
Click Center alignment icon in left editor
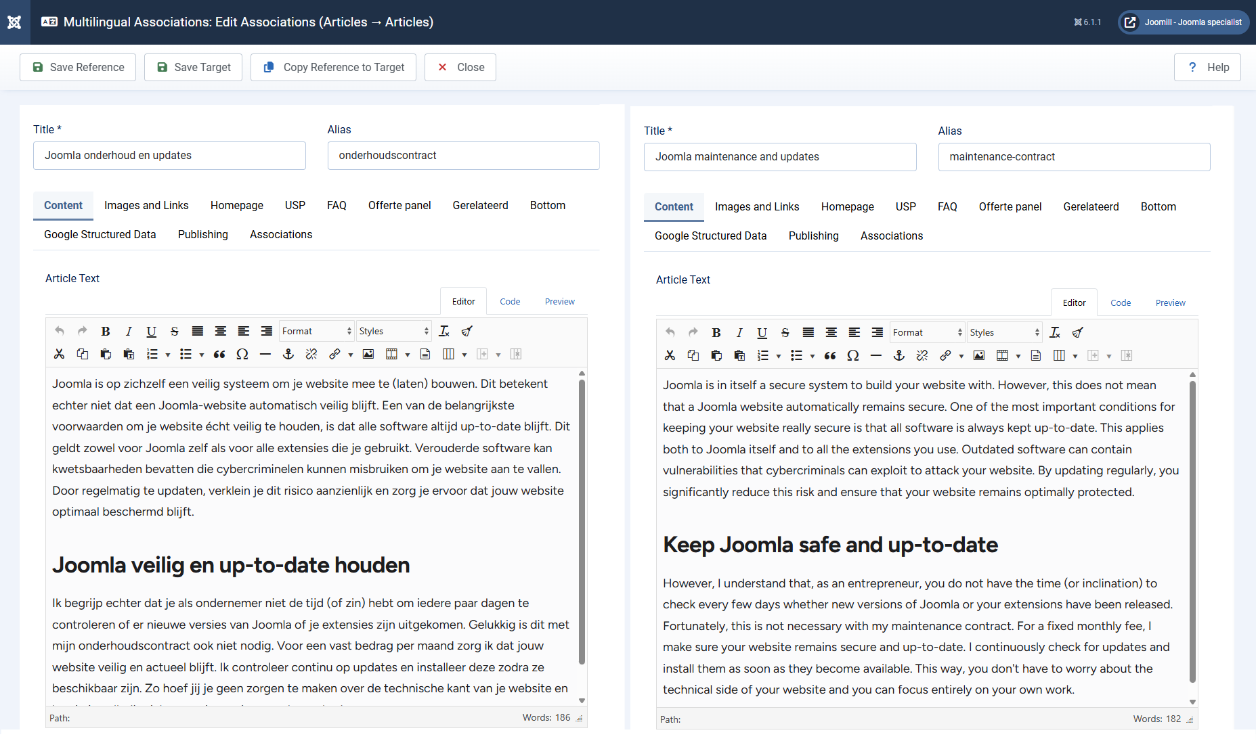[x=221, y=331]
